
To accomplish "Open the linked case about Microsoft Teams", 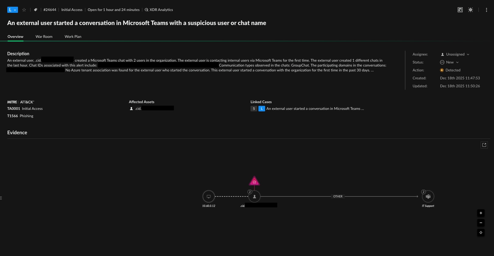I will (315, 109).
